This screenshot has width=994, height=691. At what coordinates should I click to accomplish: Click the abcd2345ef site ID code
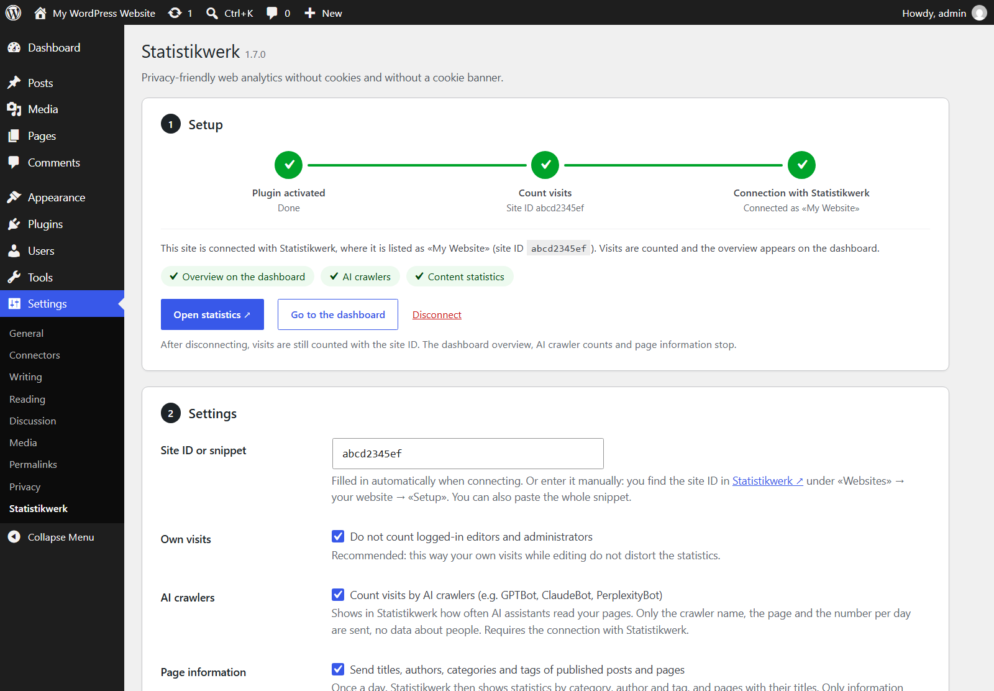point(559,249)
